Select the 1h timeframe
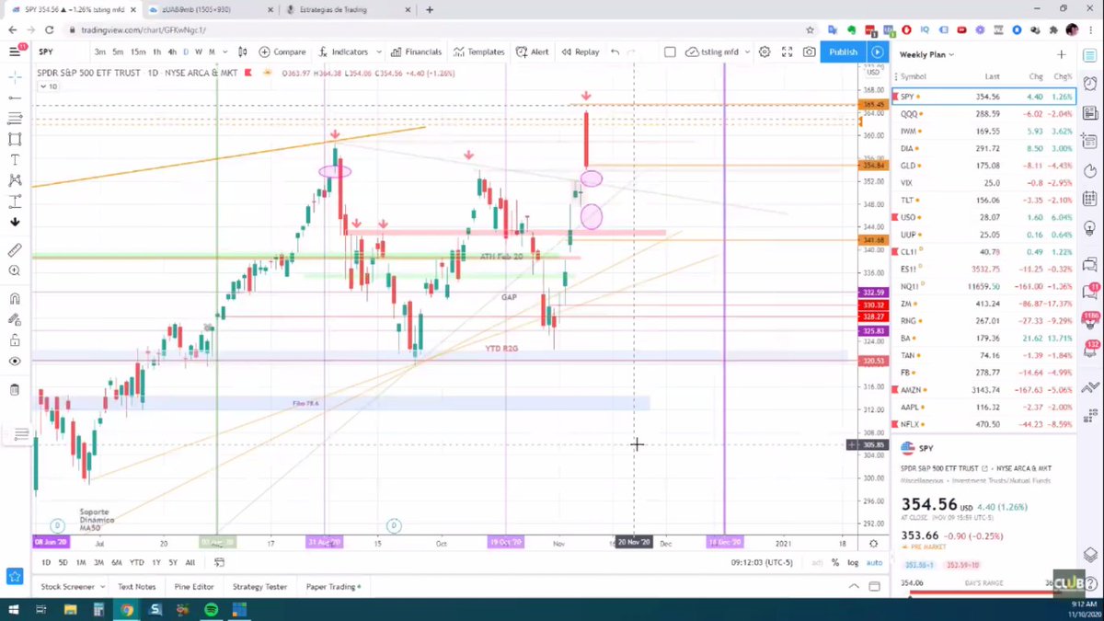The height and width of the screenshot is (621, 1104). click(157, 52)
